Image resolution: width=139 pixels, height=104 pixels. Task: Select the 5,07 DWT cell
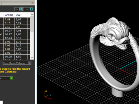tap(21, 19)
